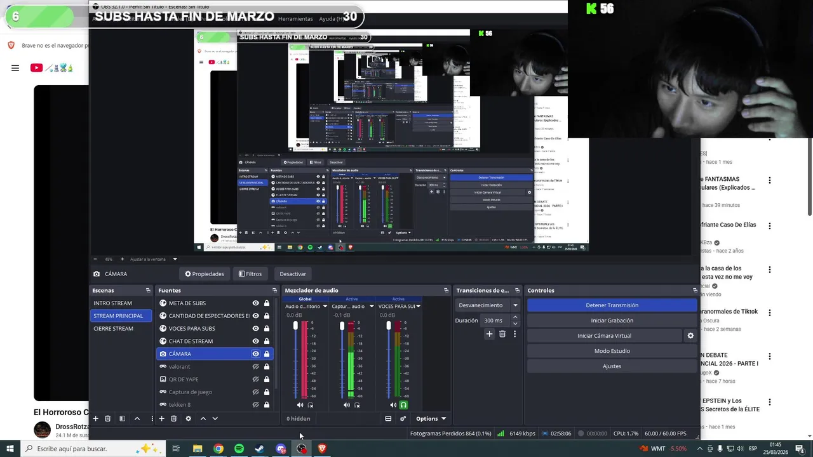Open transition more options menu
This screenshot has height=457, width=813.
pyautogui.click(x=514, y=334)
